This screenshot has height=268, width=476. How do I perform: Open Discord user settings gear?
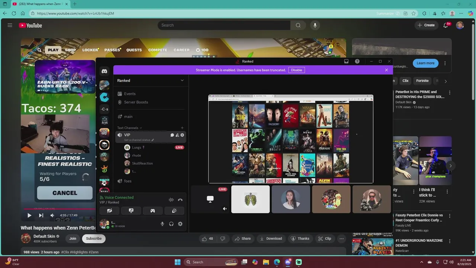pyautogui.click(x=180, y=224)
